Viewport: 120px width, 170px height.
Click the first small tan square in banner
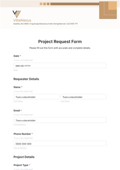(41, 4)
